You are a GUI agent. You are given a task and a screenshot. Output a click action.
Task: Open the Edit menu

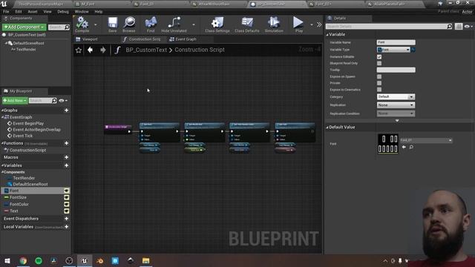(x=19, y=12)
